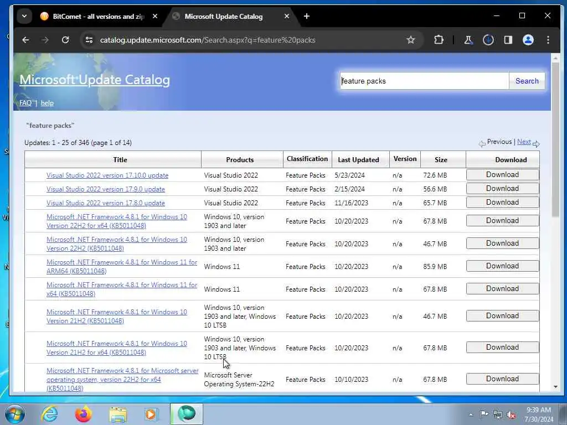The width and height of the screenshot is (567, 425).
Task: Click the browser forward arrow
Action: [x=45, y=40]
